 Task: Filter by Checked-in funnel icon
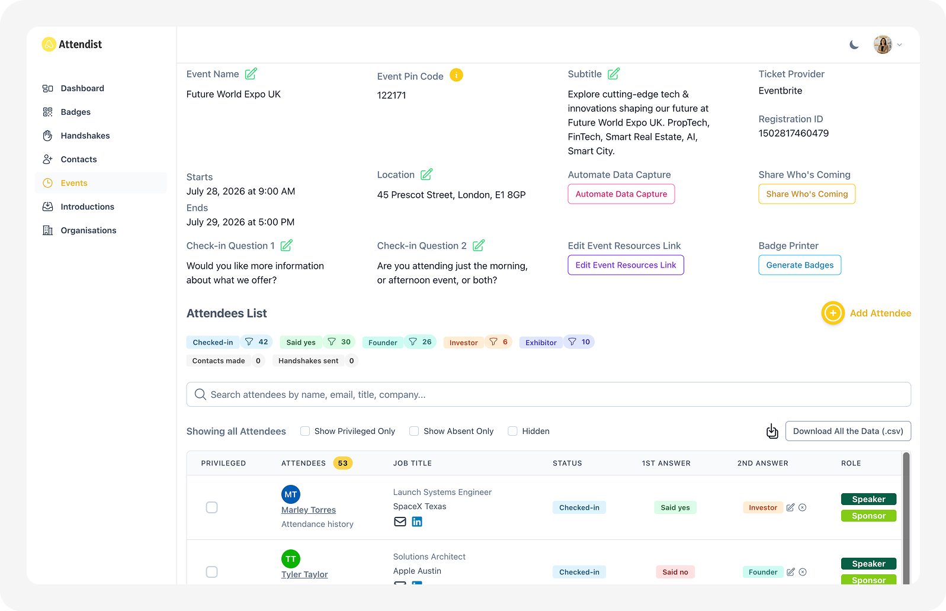(x=249, y=342)
